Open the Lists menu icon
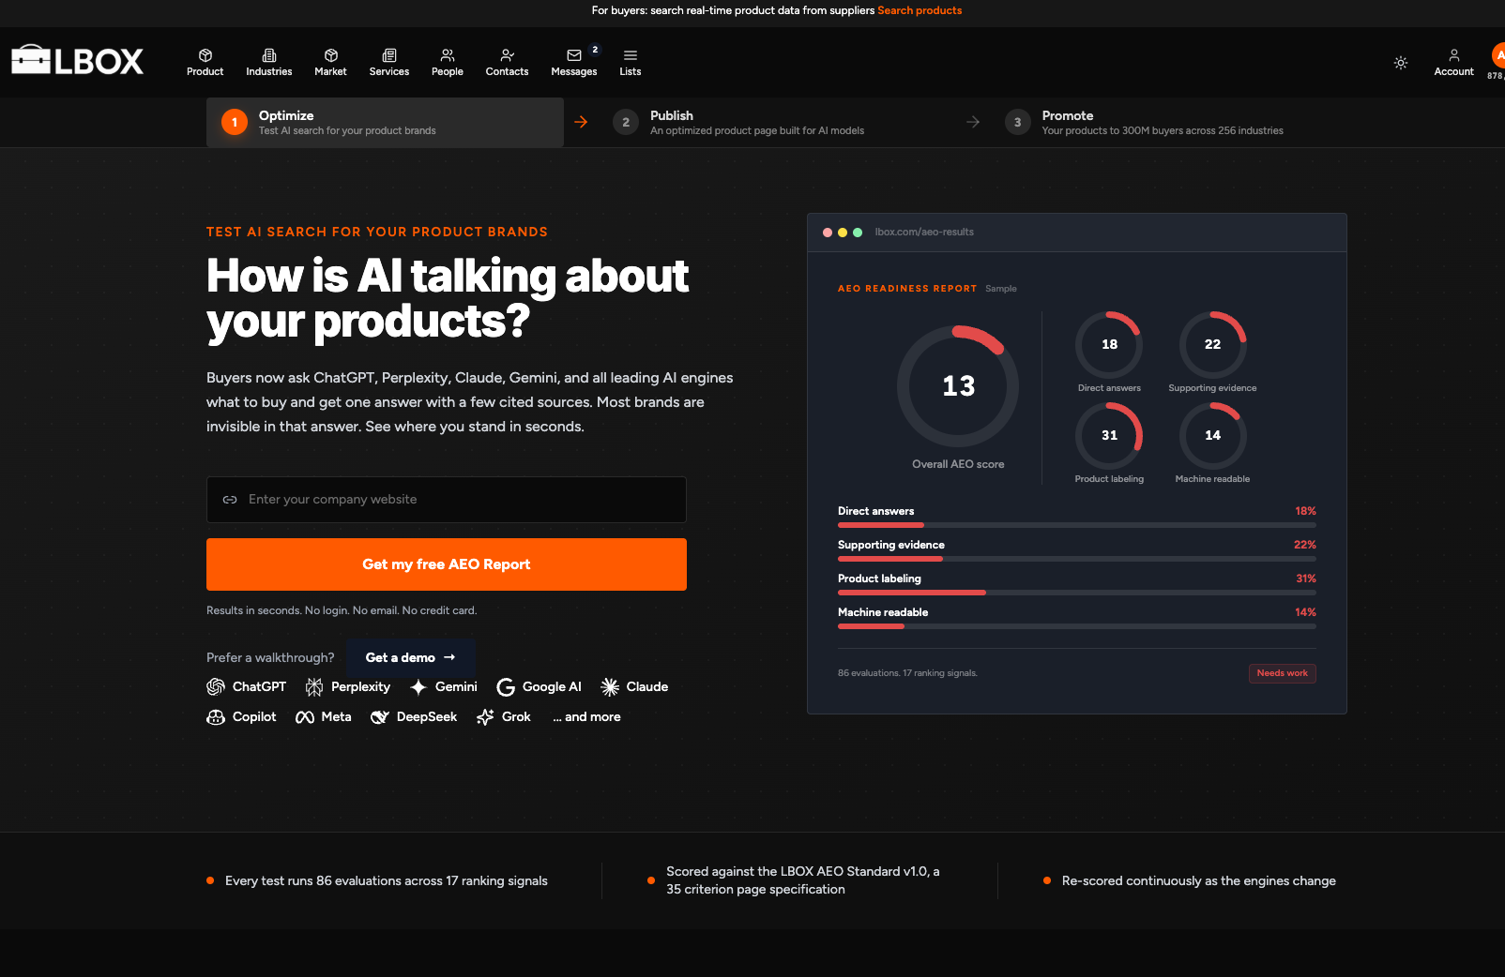The image size is (1505, 977). pos(631,55)
